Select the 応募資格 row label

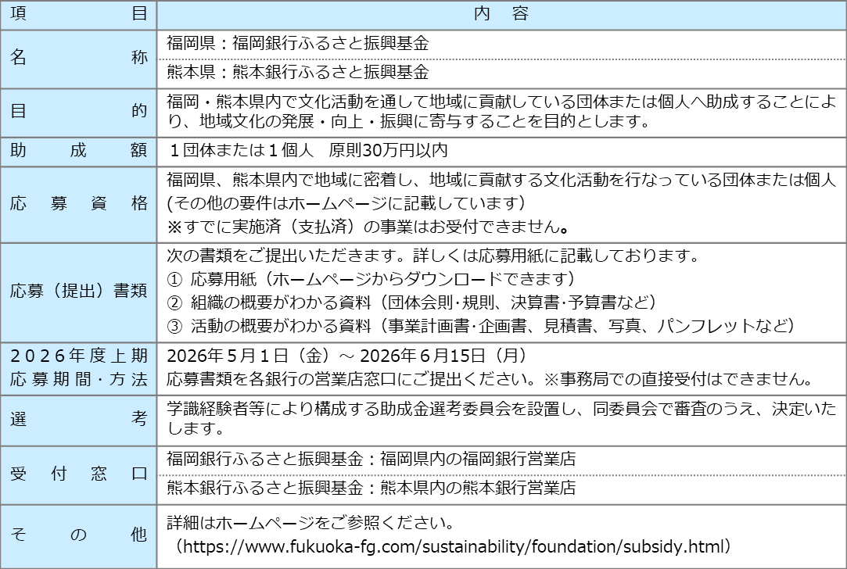coord(78,203)
